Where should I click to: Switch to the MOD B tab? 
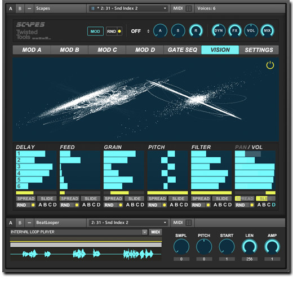(x=69, y=50)
